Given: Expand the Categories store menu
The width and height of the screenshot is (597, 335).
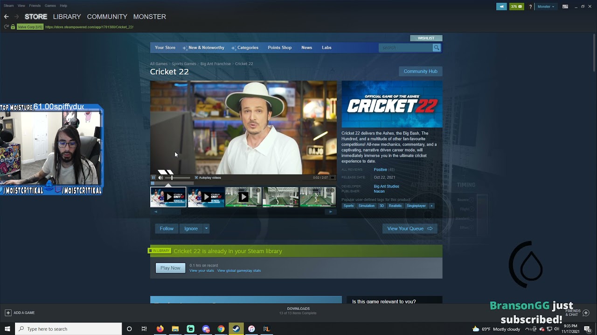Looking at the screenshot, I should 245,47.
